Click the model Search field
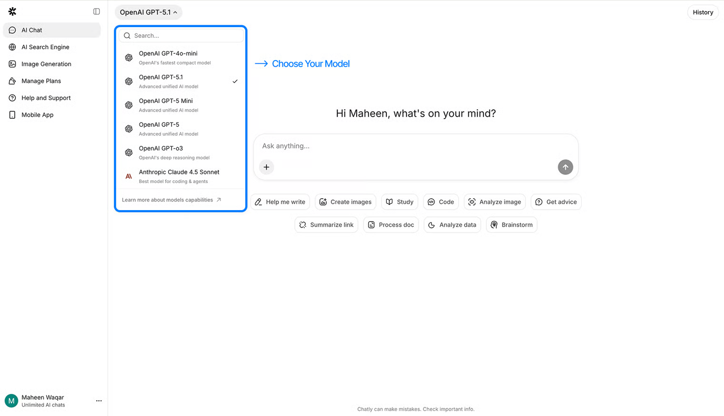 [x=181, y=36]
